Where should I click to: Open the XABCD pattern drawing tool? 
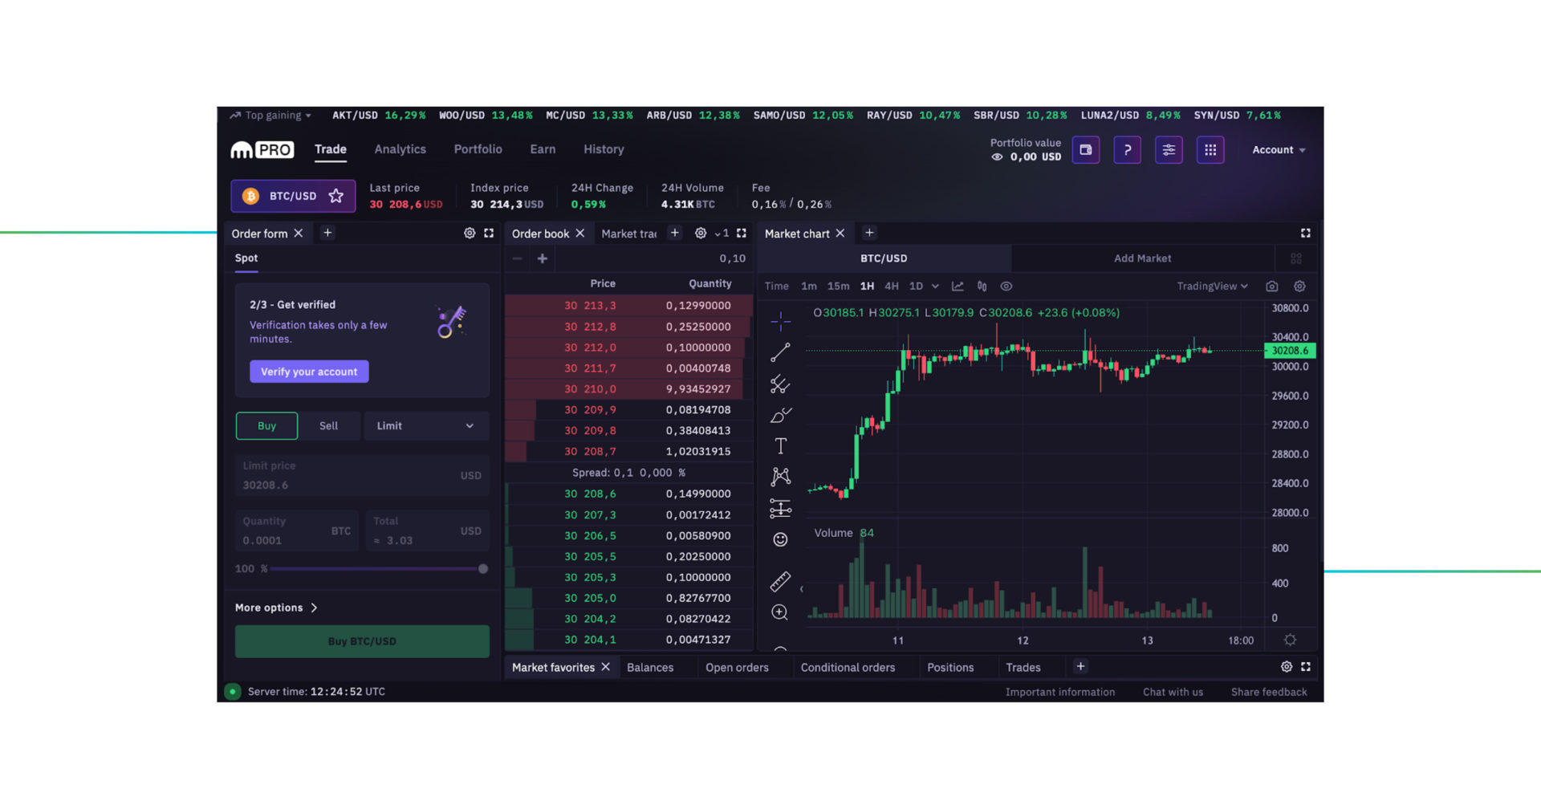[779, 476]
